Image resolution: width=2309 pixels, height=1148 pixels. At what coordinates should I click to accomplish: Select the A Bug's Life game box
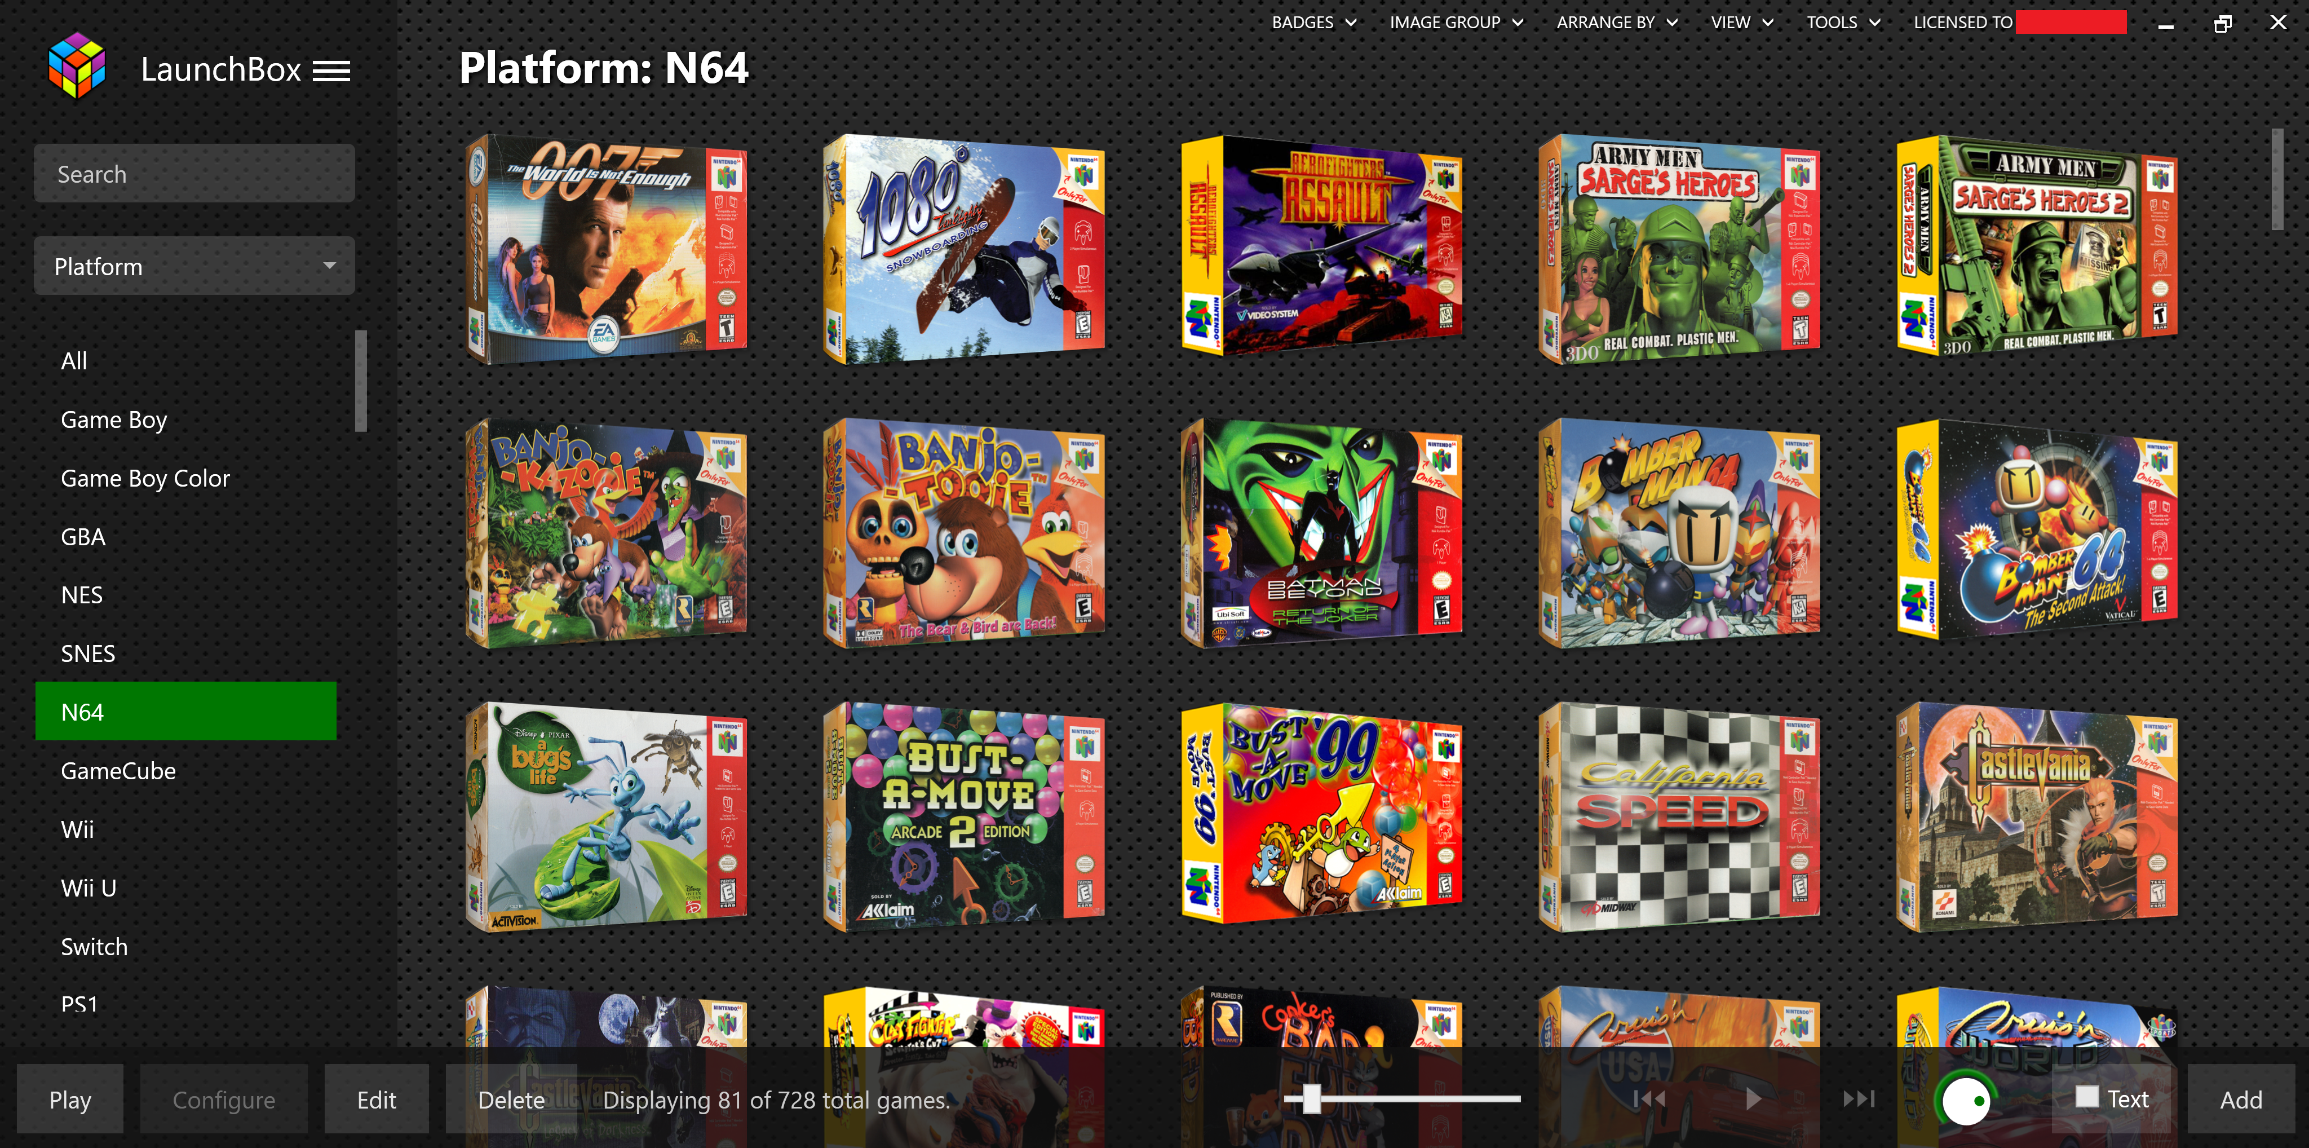coord(606,817)
